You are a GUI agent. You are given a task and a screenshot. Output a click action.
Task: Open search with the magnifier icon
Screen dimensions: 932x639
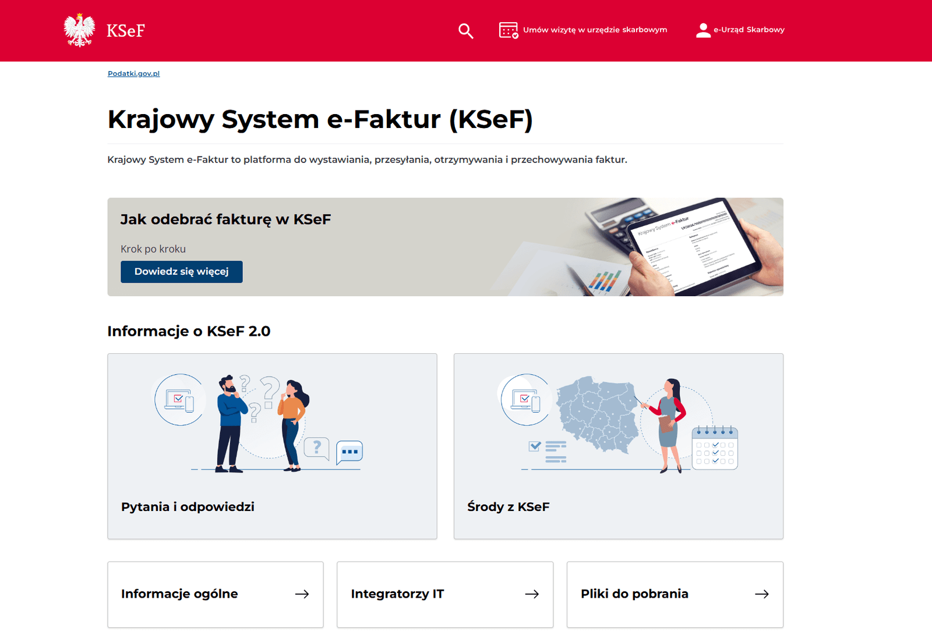point(465,31)
